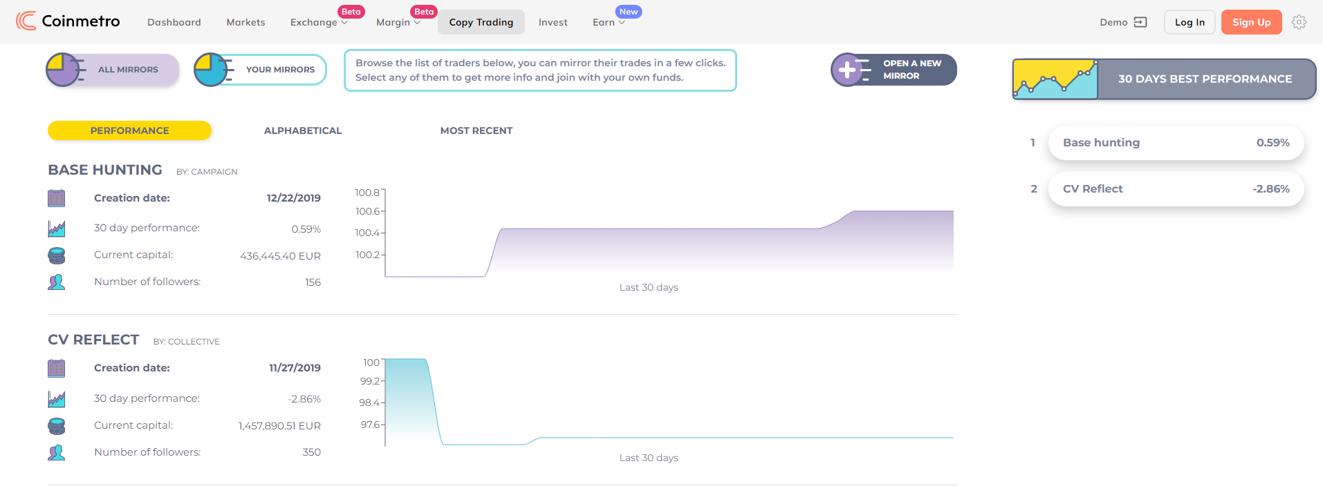Click the followers icon for CV Reflect
The height and width of the screenshot is (486, 1323).
pos(57,452)
